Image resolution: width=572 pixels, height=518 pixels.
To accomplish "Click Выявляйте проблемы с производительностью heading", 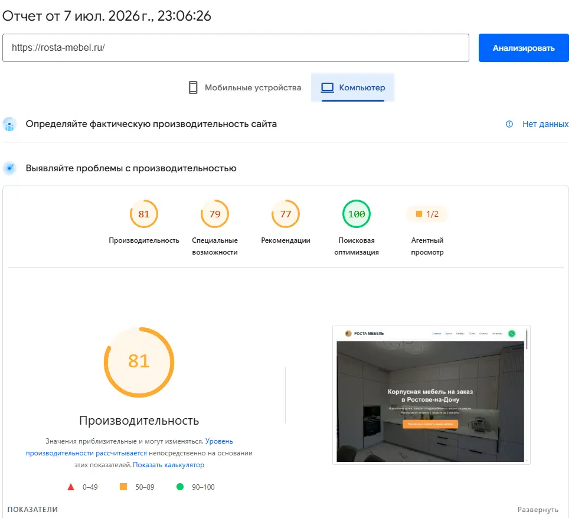I will [131, 168].
